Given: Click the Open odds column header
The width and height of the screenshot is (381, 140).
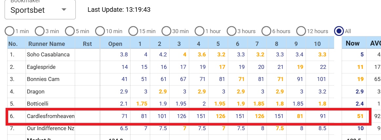Looking at the screenshot, I should click(115, 44).
